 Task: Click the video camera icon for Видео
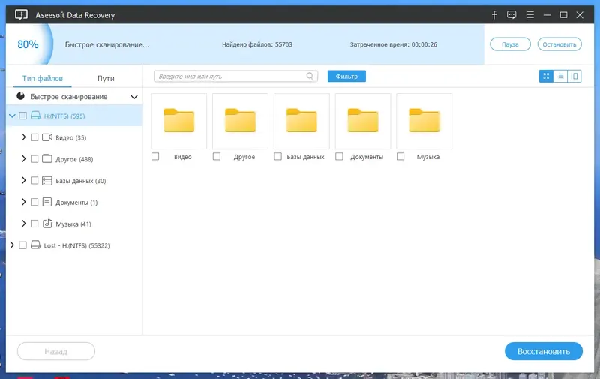[47, 137]
